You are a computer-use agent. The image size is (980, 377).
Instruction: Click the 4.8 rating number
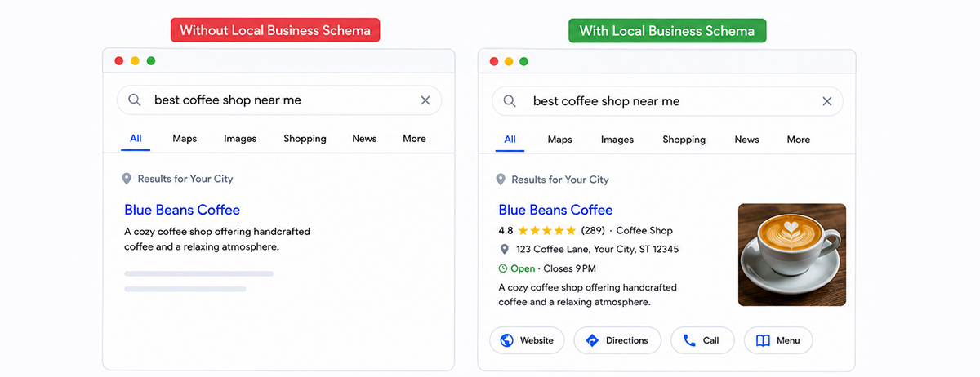(x=506, y=230)
